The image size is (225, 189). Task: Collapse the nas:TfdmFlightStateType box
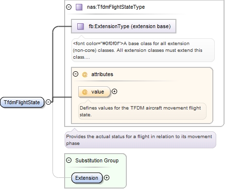pyautogui.click(x=69, y=7)
